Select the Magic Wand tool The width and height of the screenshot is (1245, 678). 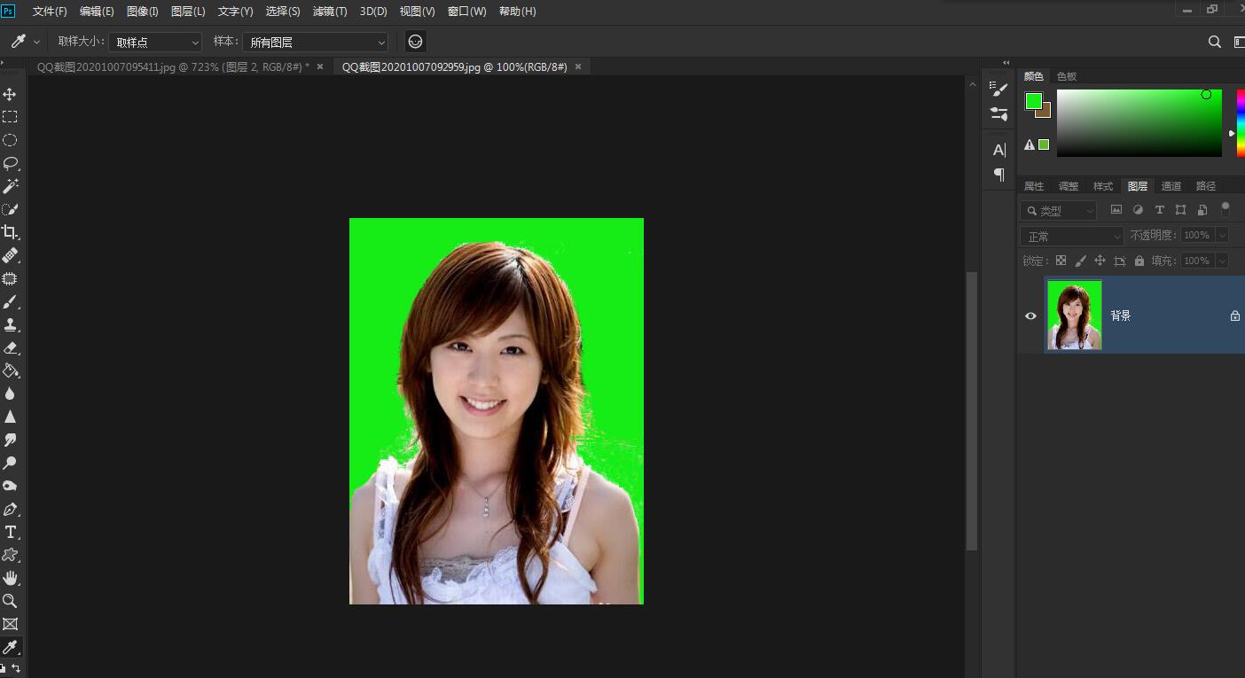pos(10,186)
